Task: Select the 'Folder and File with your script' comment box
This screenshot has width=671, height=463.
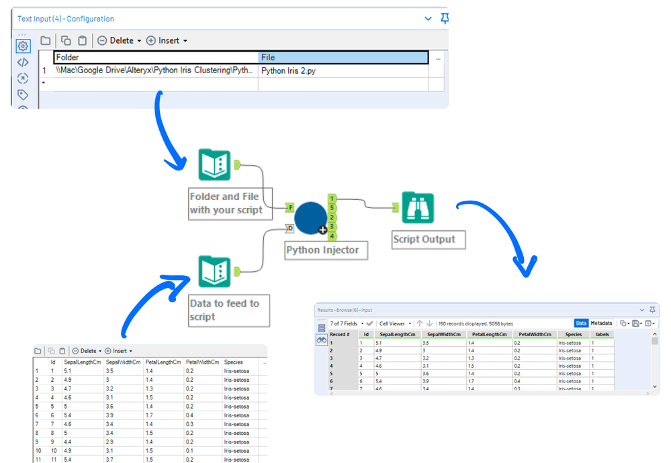Action: click(230, 203)
